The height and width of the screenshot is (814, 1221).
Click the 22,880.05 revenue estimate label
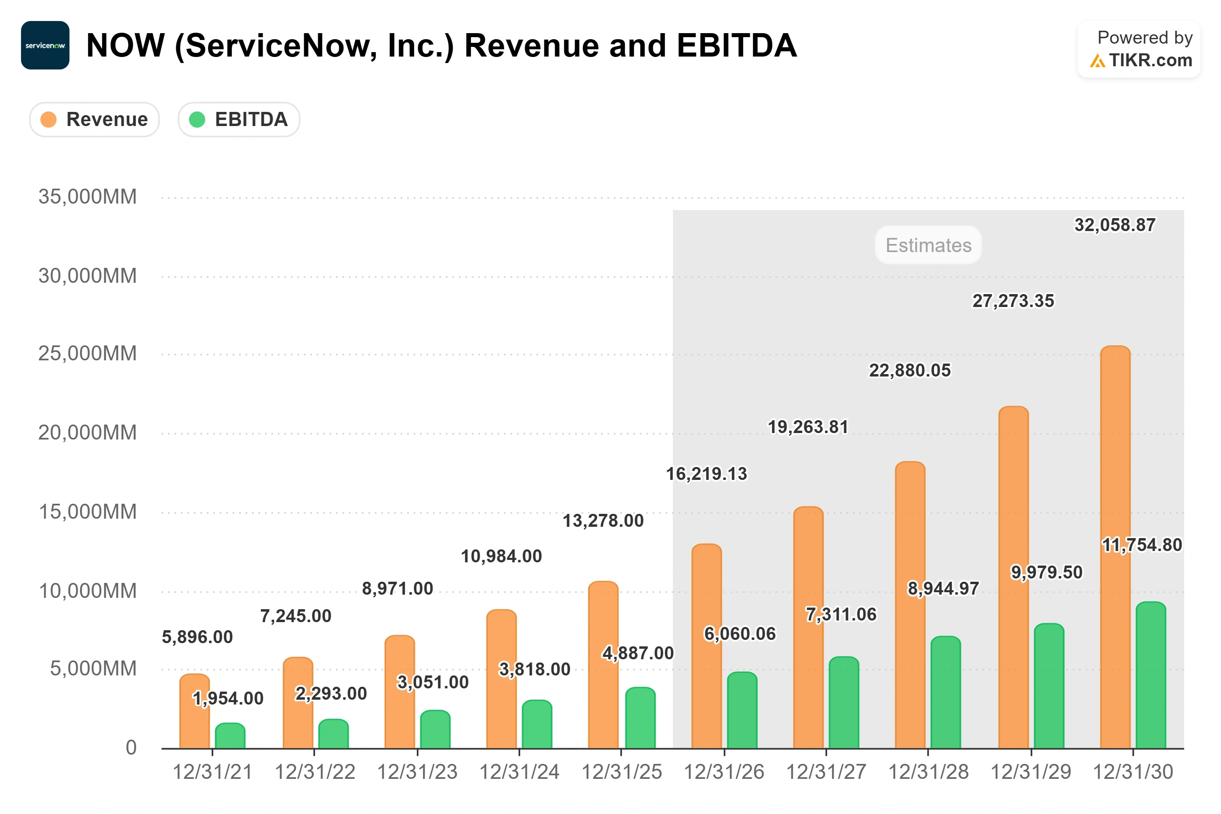tap(910, 371)
